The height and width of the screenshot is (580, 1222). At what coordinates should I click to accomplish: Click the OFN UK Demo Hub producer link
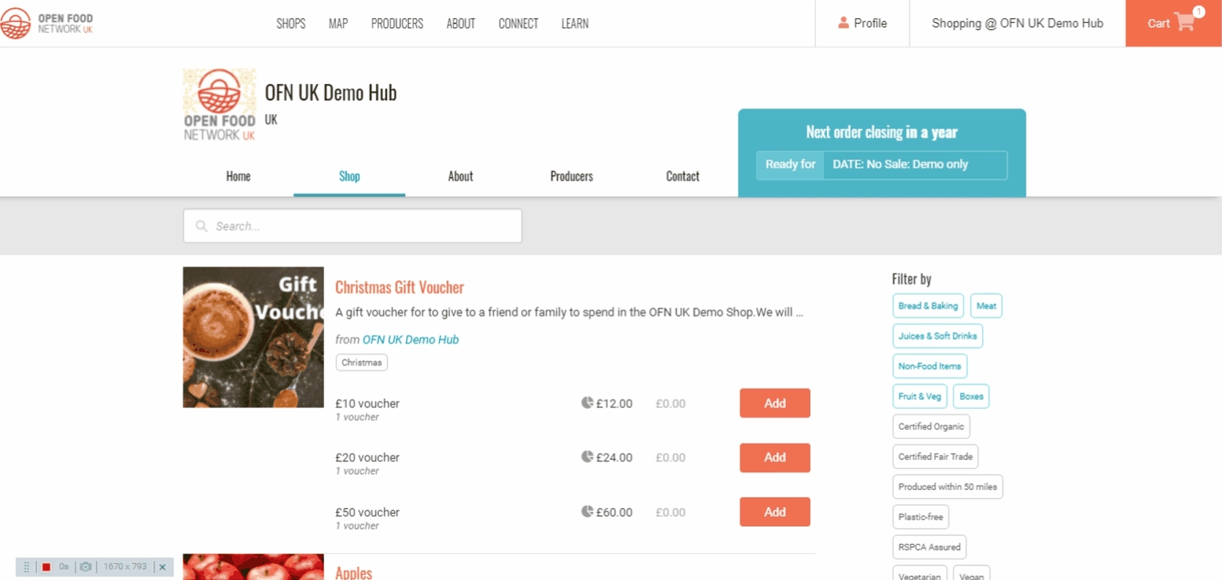(411, 339)
